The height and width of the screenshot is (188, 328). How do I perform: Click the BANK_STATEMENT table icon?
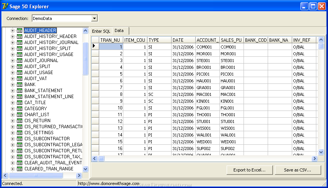(x=20, y=91)
